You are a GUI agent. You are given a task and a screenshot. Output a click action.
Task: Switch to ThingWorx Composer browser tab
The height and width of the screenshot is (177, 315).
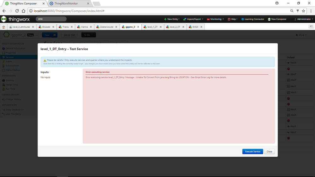click(23, 3)
